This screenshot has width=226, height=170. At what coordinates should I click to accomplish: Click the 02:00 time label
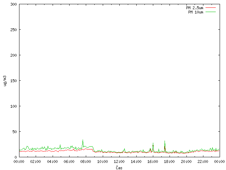(35, 161)
